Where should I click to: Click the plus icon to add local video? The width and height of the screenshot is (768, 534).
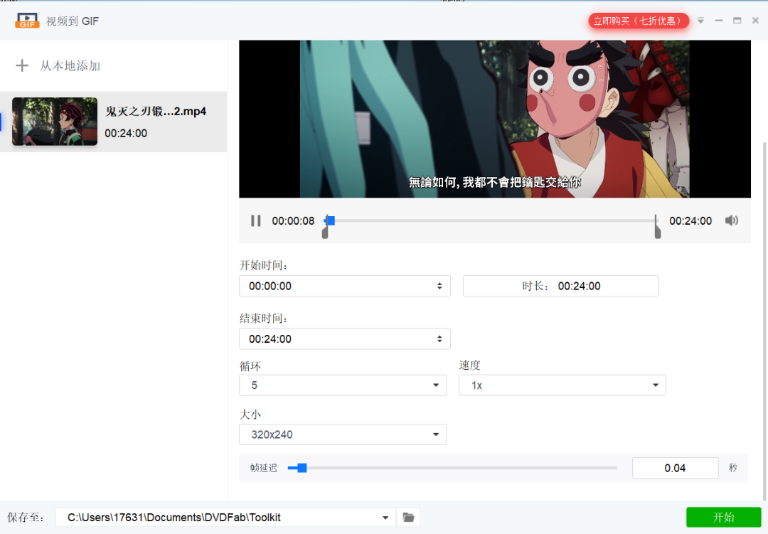point(21,65)
